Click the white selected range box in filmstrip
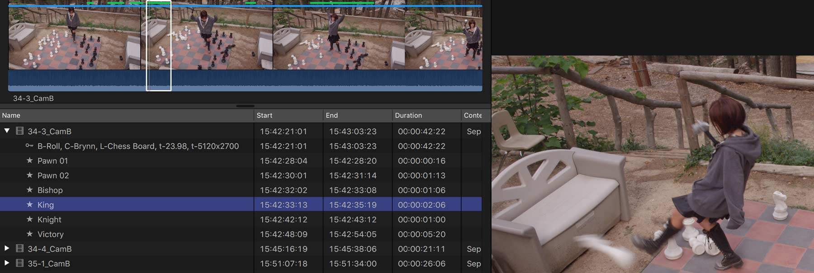 [159, 46]
